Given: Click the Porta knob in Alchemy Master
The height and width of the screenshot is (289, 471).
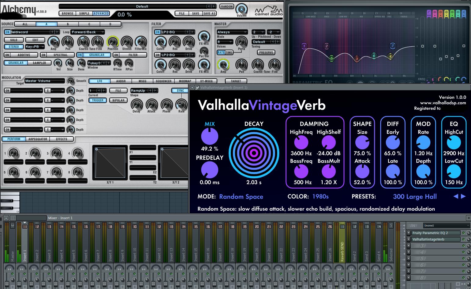Looking at the screenshot, I should coord(241,42).
